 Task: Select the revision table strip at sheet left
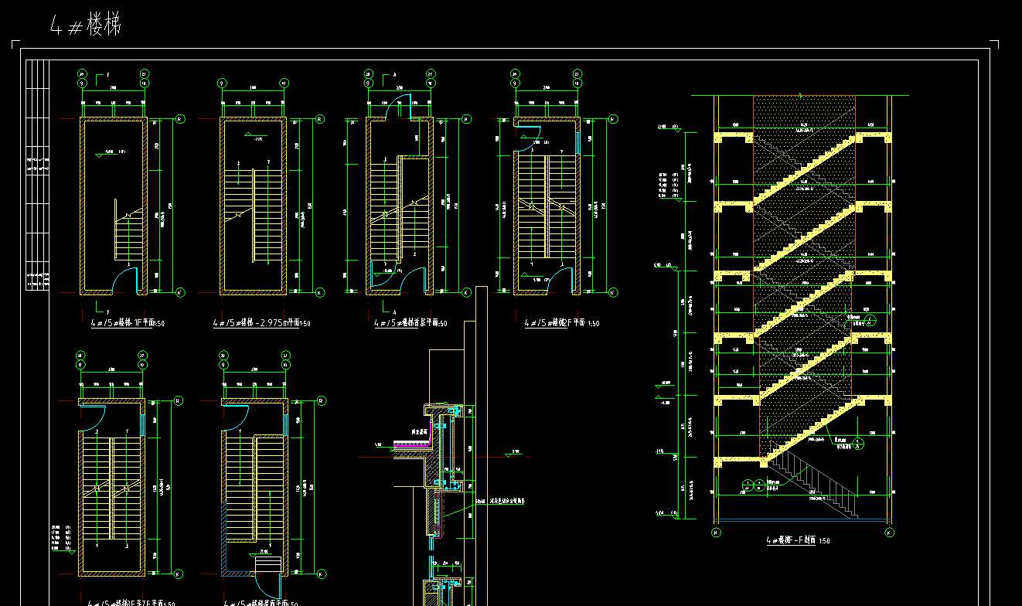(x=38, y=175)
